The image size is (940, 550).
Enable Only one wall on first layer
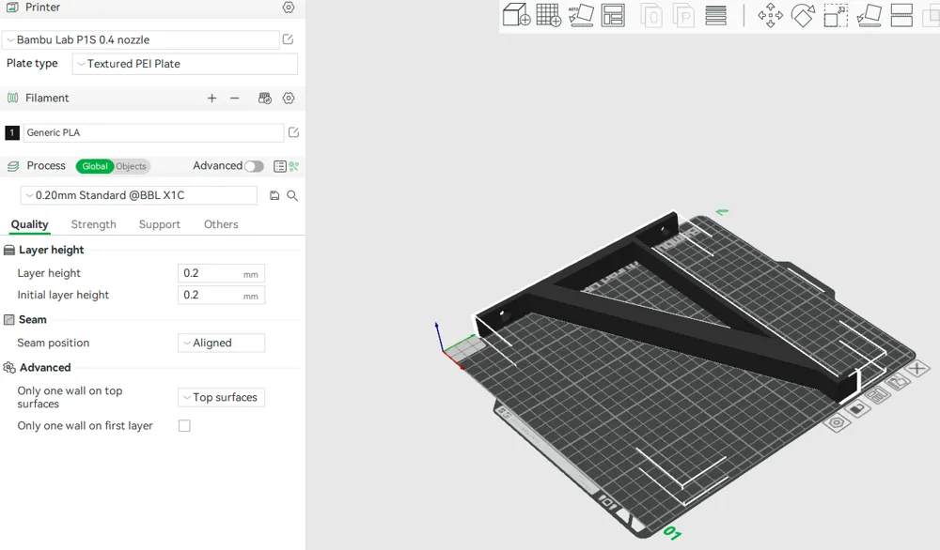[x=184, y=425]
